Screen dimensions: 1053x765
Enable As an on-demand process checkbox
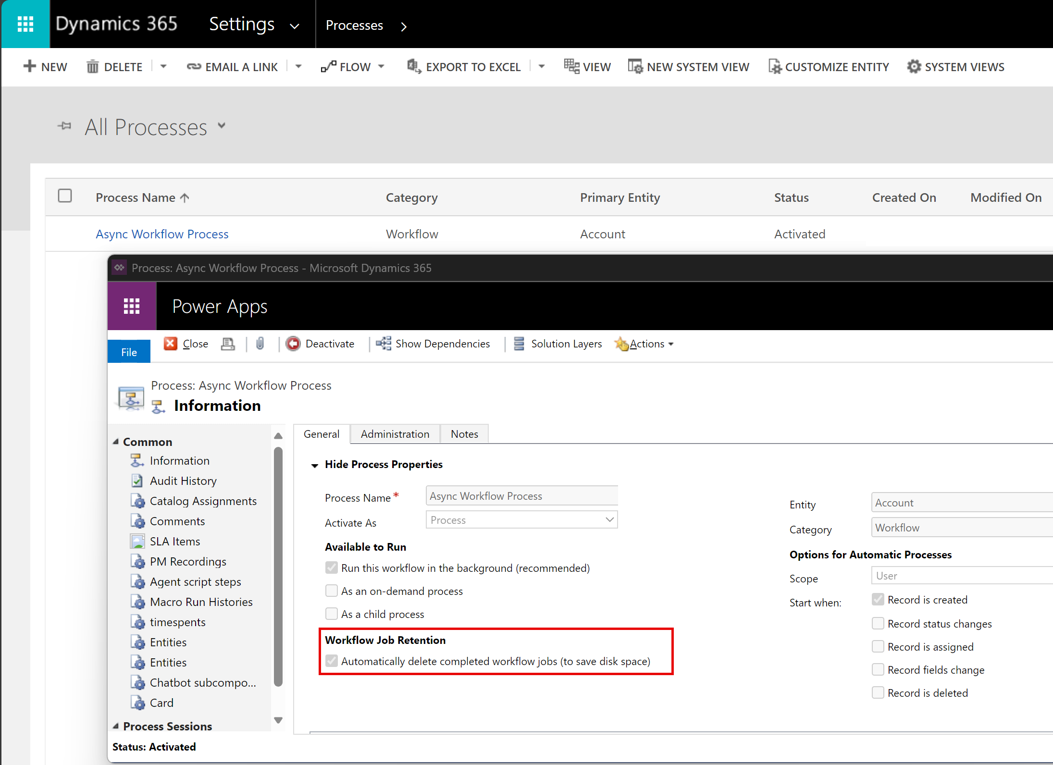[x=332, y=591]
